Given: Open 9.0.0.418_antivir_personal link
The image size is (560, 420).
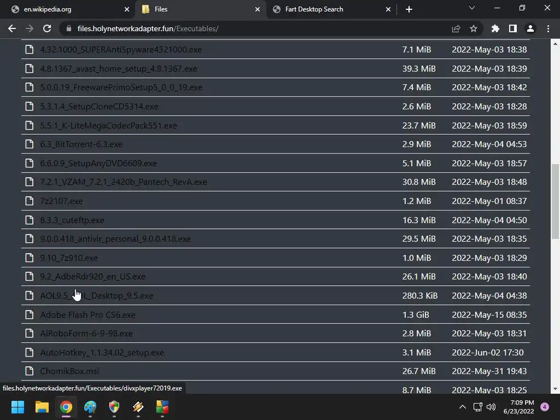Looking at the screenshot, I should click(x=115, y=239).
